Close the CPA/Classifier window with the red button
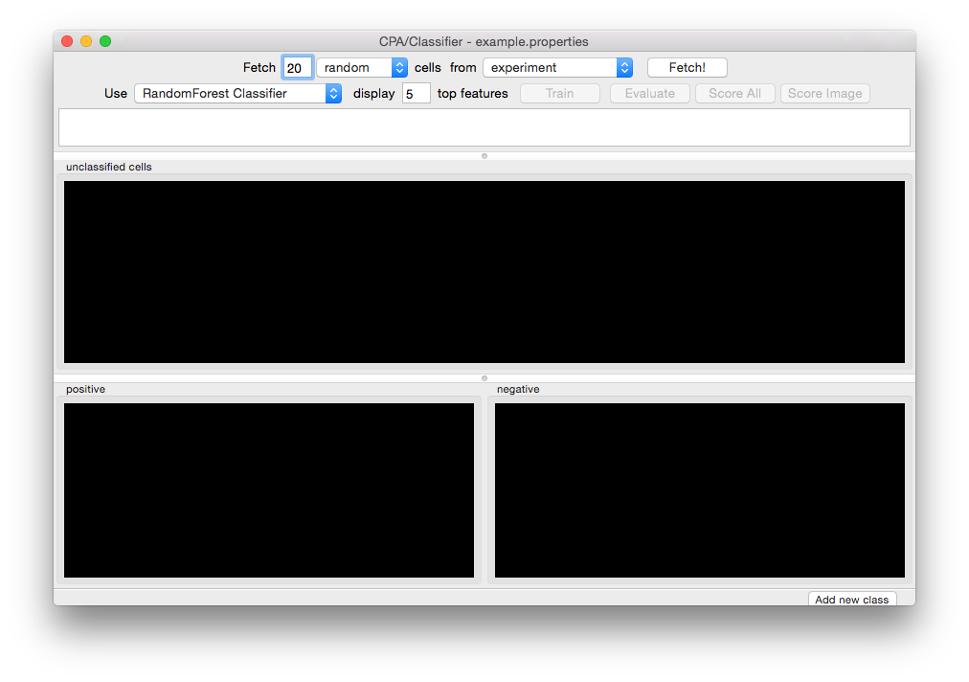Screen dimensions: 969x682 point(67,41)
